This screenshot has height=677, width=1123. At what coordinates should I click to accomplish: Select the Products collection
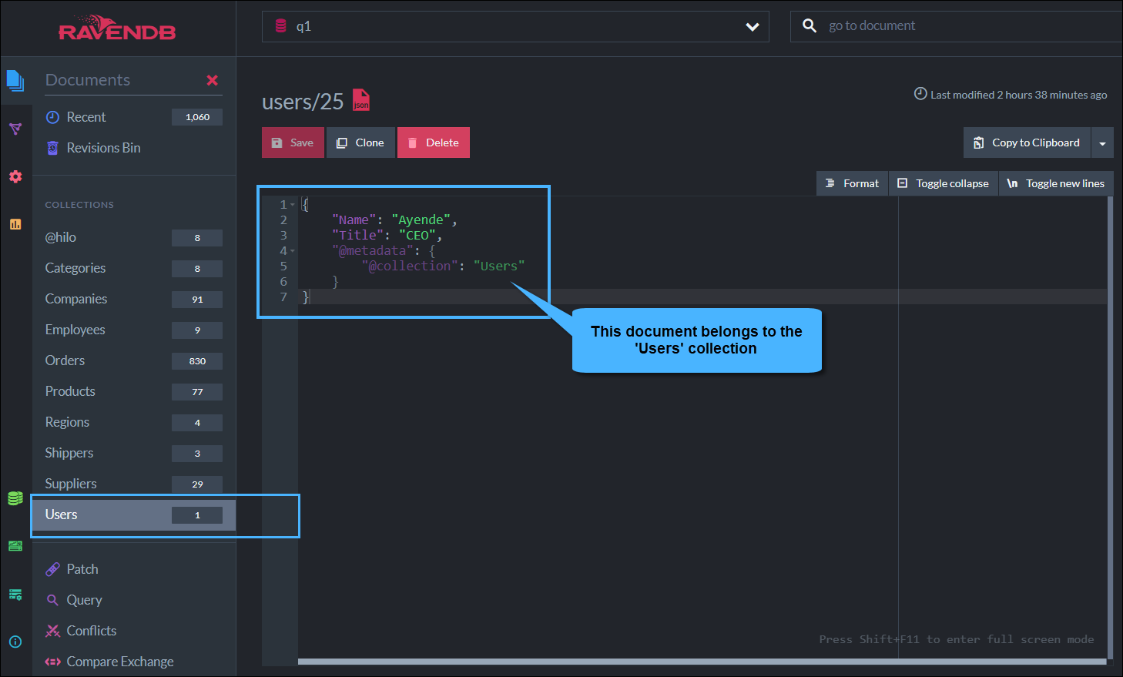(133, 391)
